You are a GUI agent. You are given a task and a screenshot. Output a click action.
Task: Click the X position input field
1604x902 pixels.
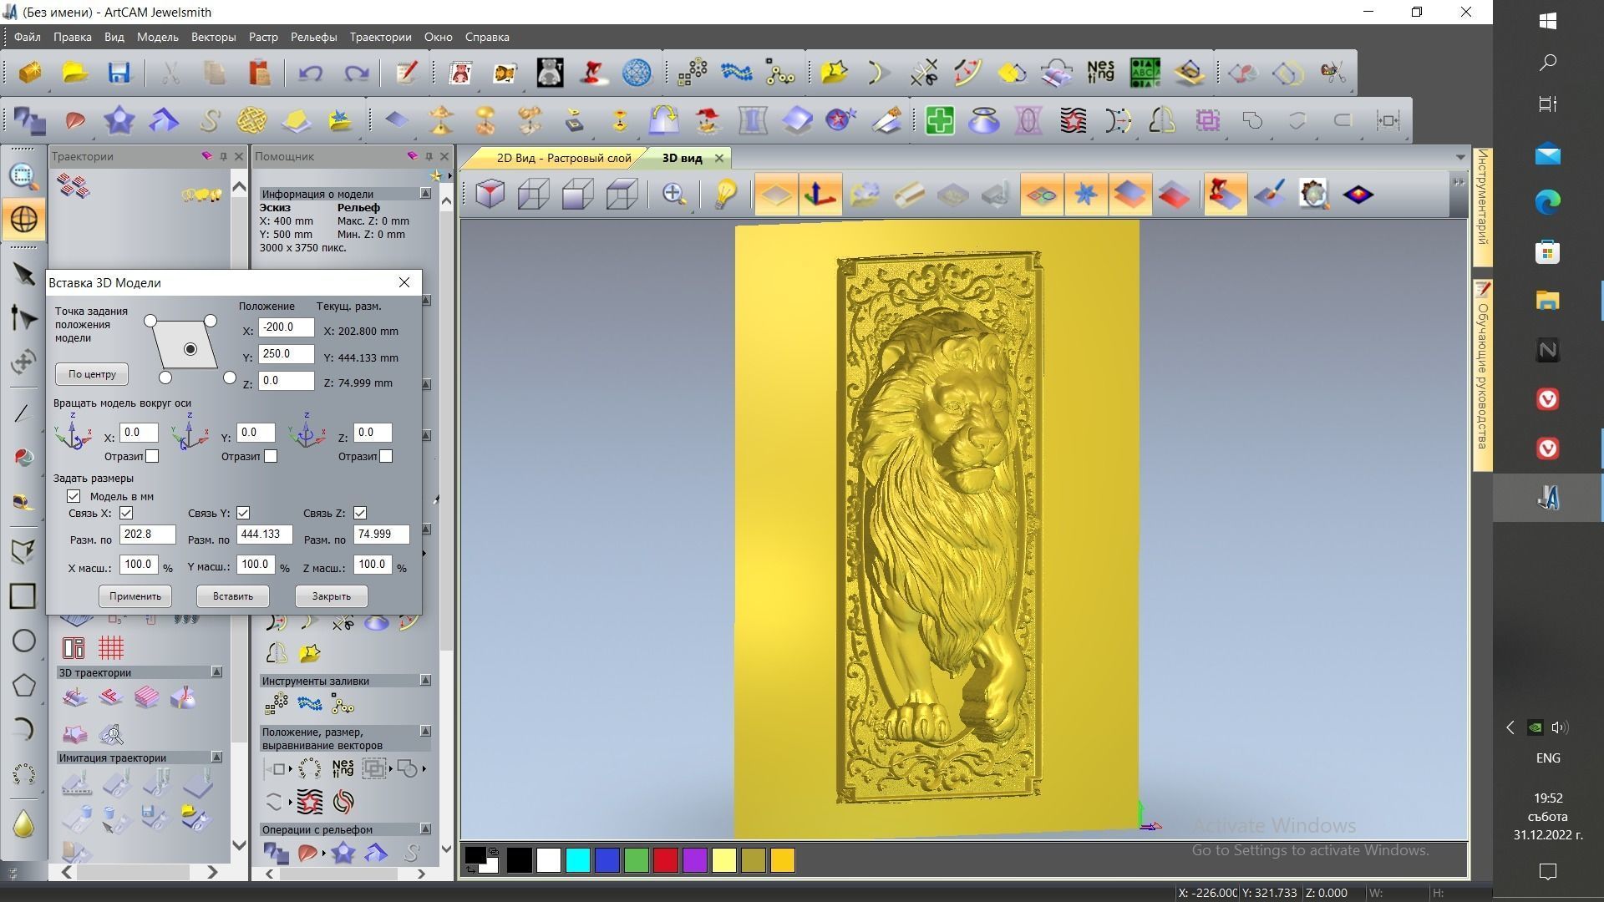286,327
